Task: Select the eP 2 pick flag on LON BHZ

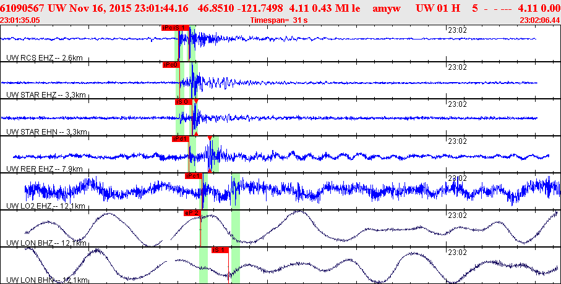Action: 192,213
